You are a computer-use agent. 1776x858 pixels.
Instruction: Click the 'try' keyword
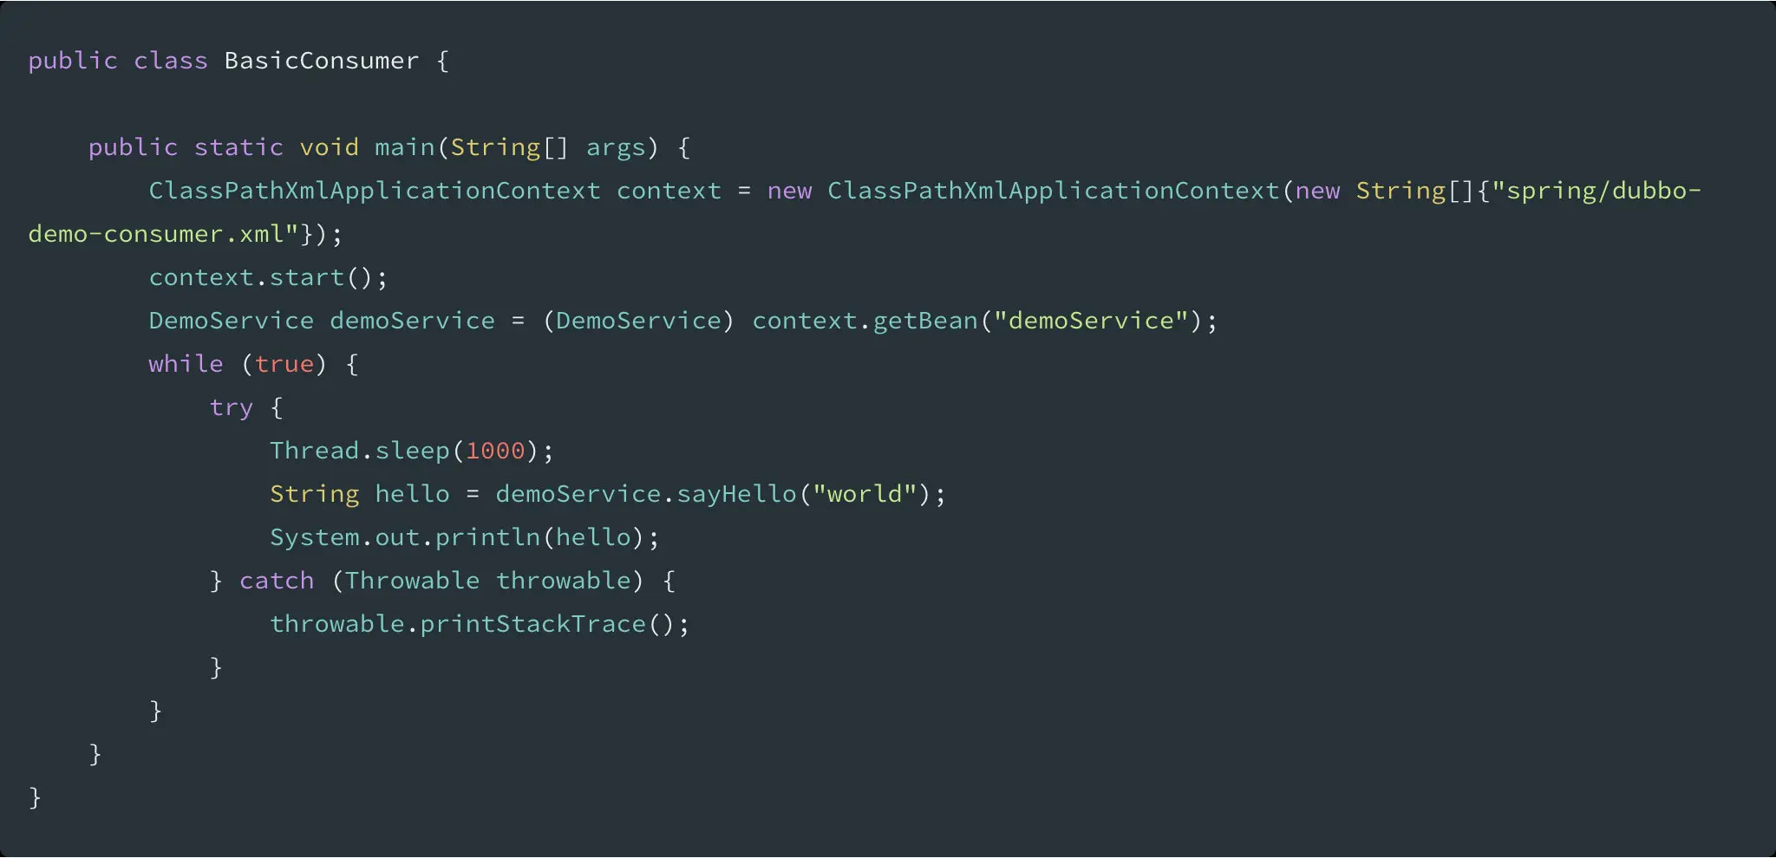(x=231, y=408)
